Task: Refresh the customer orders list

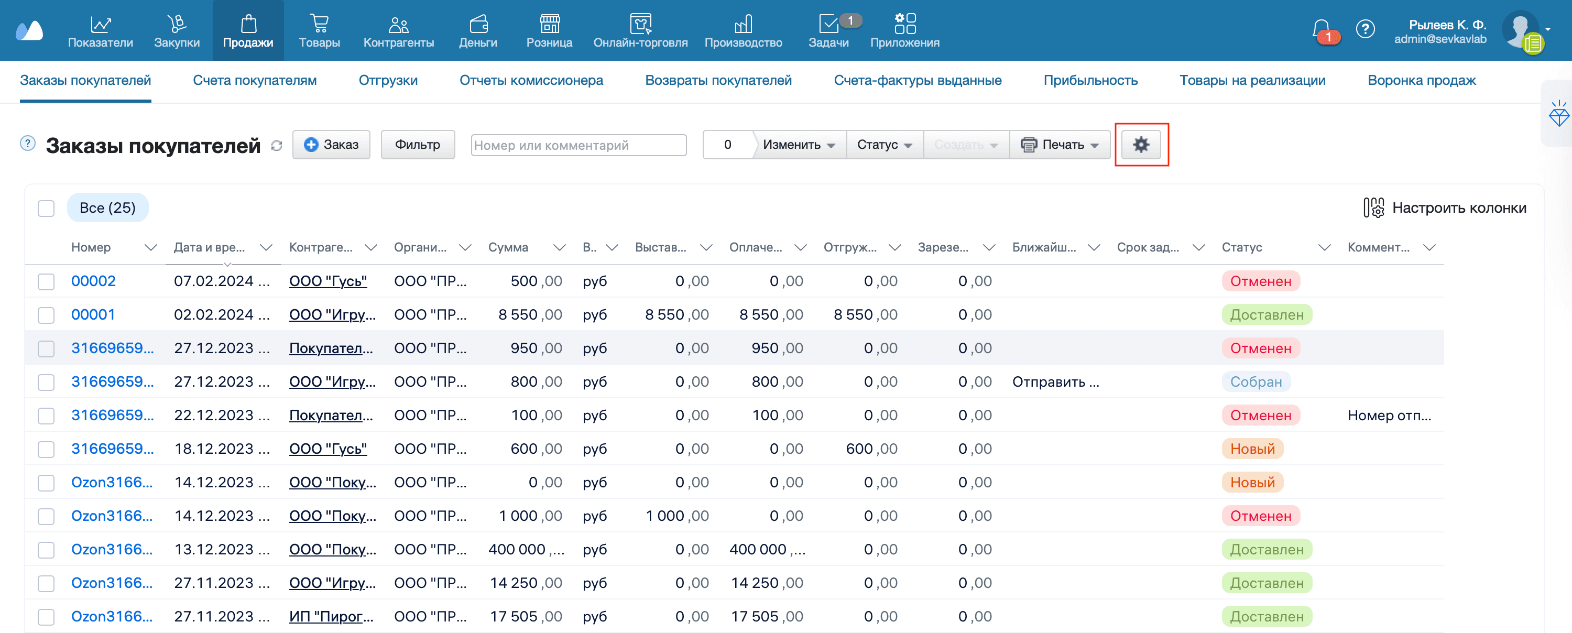Action: 277,146
